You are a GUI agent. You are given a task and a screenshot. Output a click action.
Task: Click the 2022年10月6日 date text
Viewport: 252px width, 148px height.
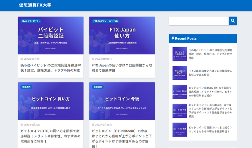tap(103, 59)
